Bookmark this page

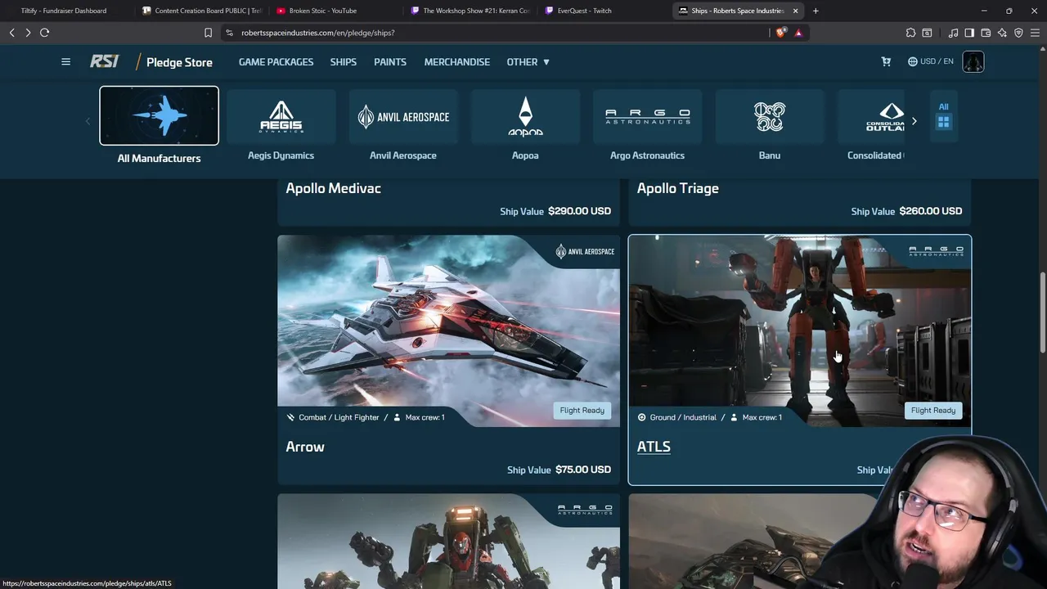click(208, 33)
